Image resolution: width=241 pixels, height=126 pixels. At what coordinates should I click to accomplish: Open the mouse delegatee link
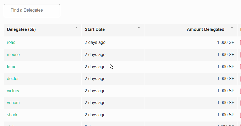tap(13, 55)
